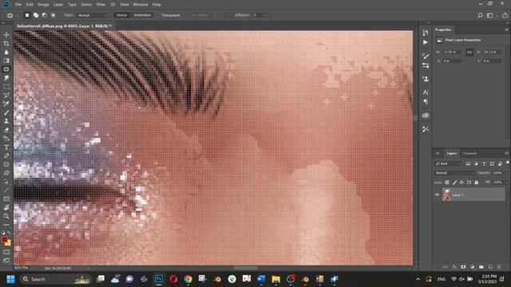The height and width of the screenshot is (287, 511).
Task: Select the Horizontal Type tool
Action: 6,147
